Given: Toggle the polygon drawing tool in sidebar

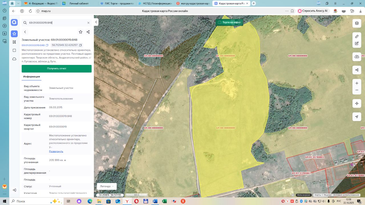Looking at the screenshot, I should pos(14,42).
